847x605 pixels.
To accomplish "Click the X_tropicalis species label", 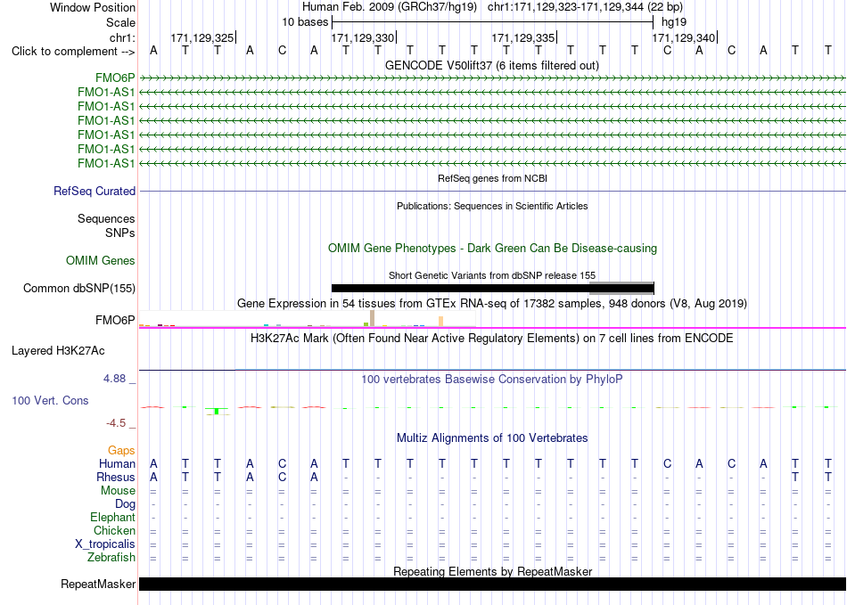I will tap(105, 544).
